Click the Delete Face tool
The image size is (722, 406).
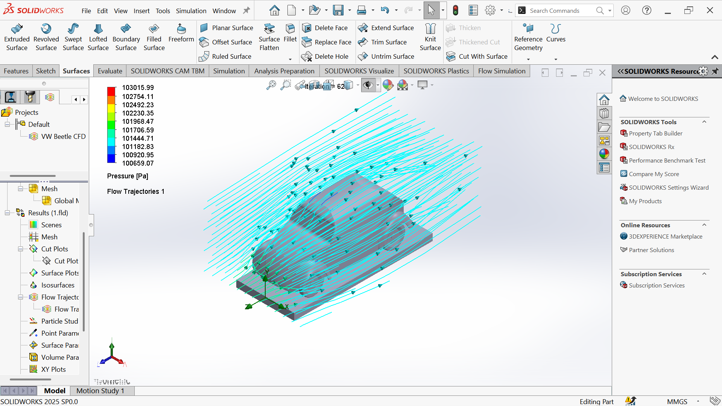point(325,28)
